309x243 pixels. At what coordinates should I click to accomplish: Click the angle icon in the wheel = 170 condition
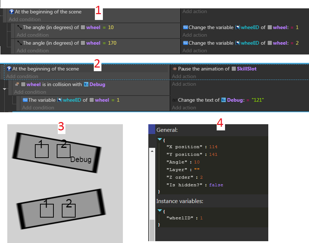point(19,43)
